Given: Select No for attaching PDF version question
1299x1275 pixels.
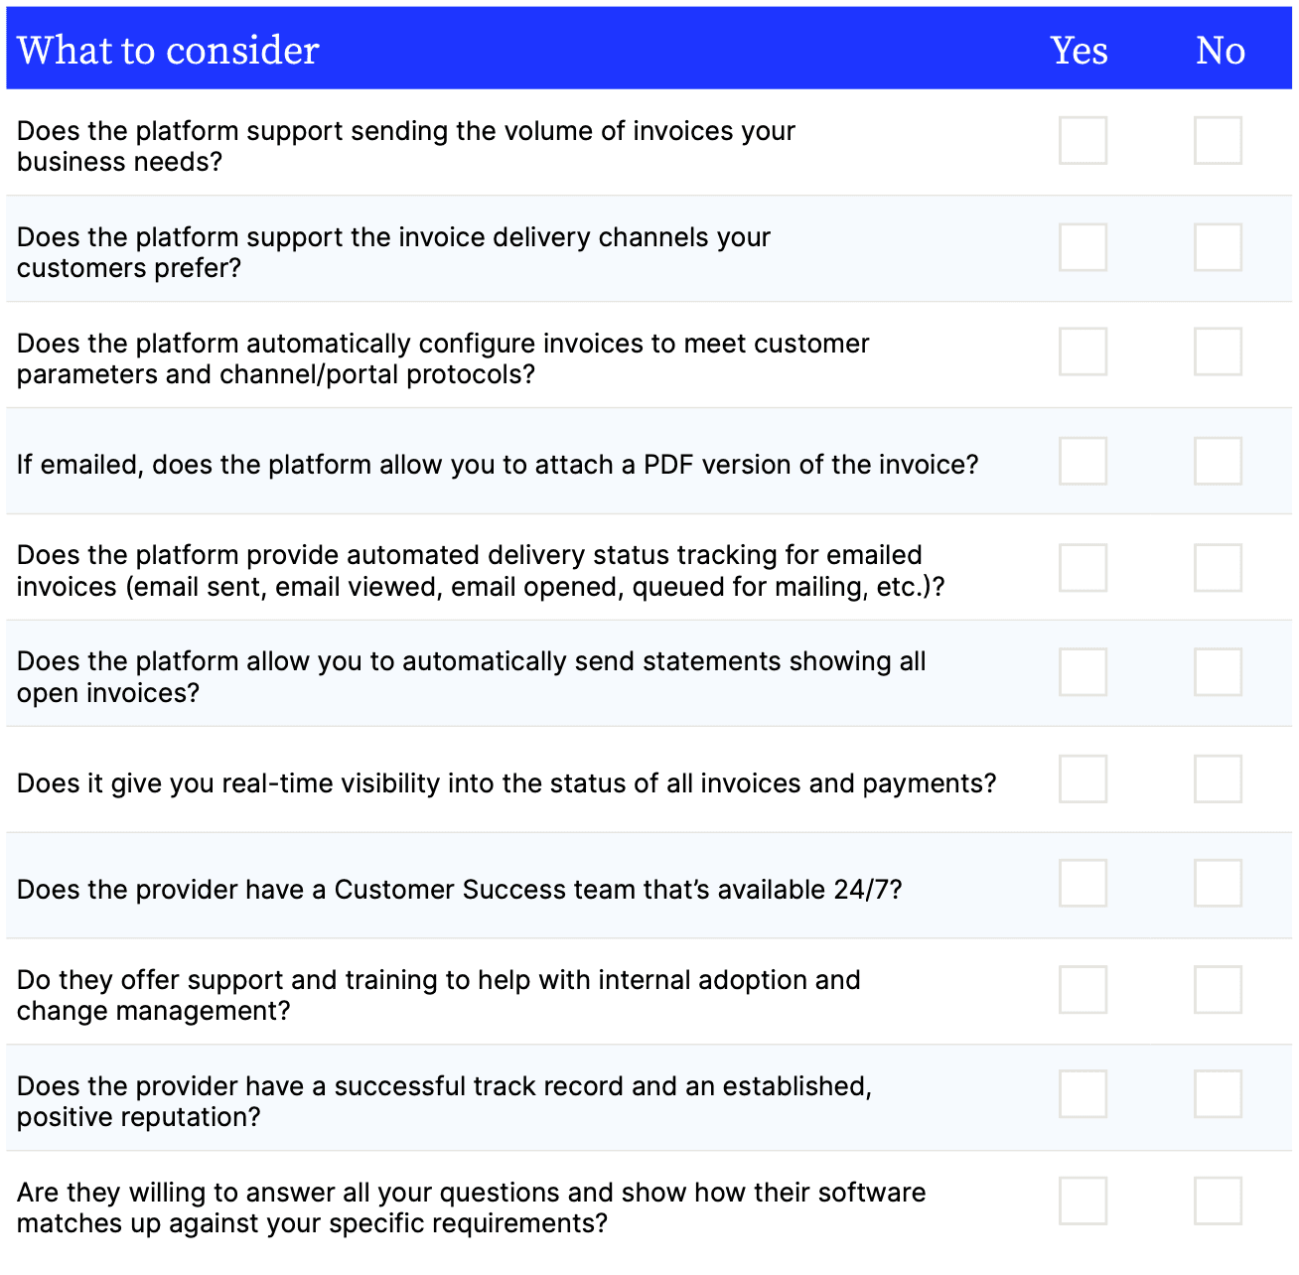Looking at the screenshot, I should pyautogui.click(x=1218, y=461).
